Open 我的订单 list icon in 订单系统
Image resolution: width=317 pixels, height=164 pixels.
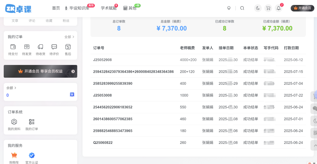(x=32, y=122)
